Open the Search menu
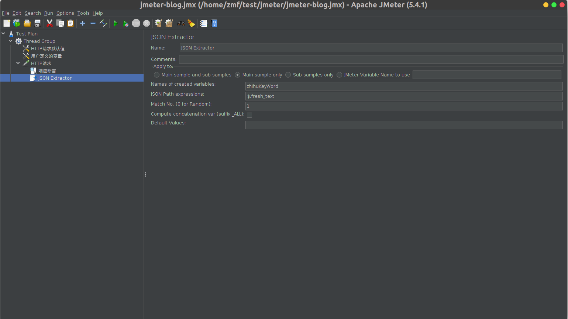Screen dimensions: 568x319 33,13
